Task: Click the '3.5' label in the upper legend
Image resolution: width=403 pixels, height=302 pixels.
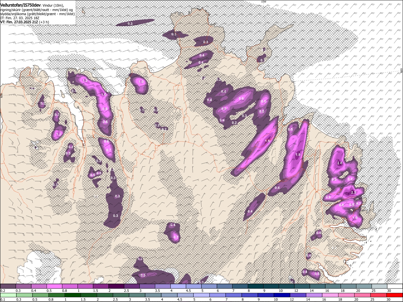Action: (157, 290)
